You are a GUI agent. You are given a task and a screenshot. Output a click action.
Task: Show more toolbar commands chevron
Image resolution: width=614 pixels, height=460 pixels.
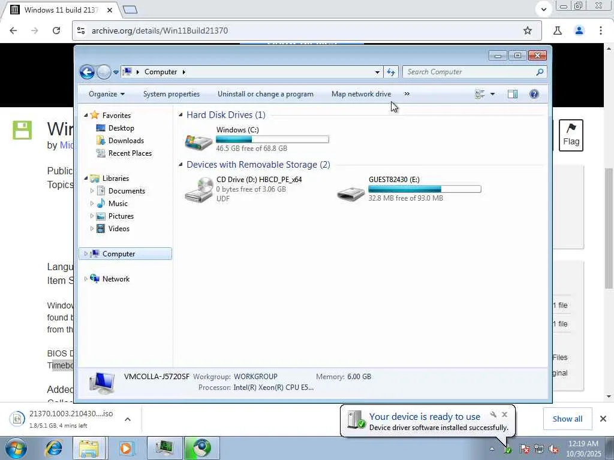tap(407, 94)
